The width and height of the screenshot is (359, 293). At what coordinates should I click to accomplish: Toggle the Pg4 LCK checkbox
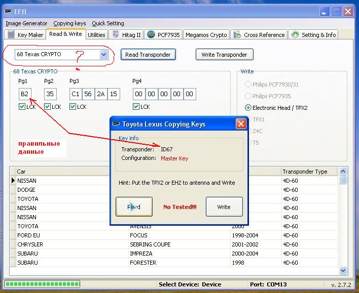[136, 106]
